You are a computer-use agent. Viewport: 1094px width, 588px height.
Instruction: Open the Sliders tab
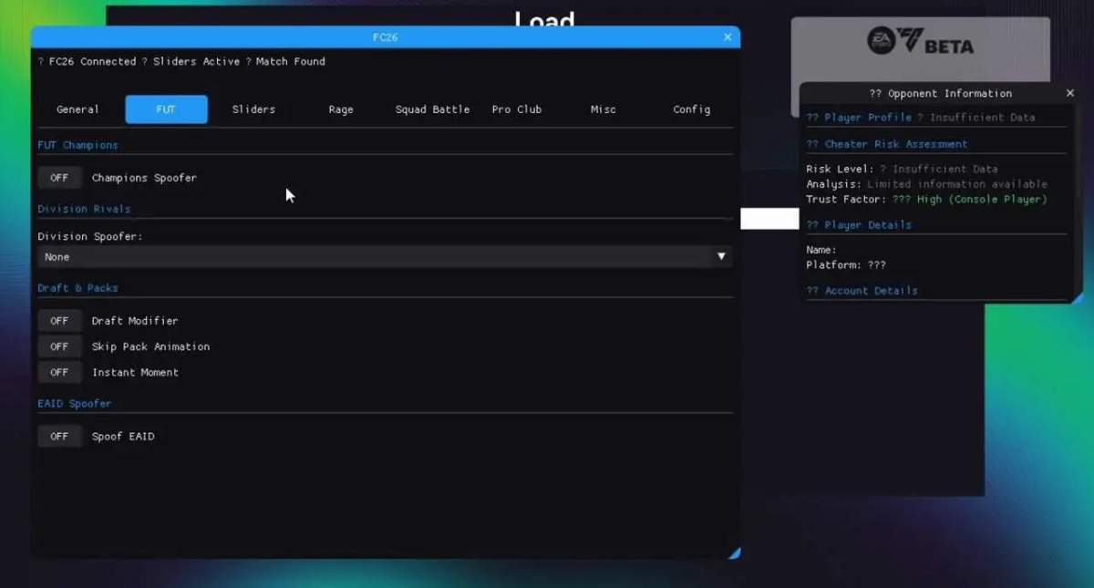click(253, 109)
